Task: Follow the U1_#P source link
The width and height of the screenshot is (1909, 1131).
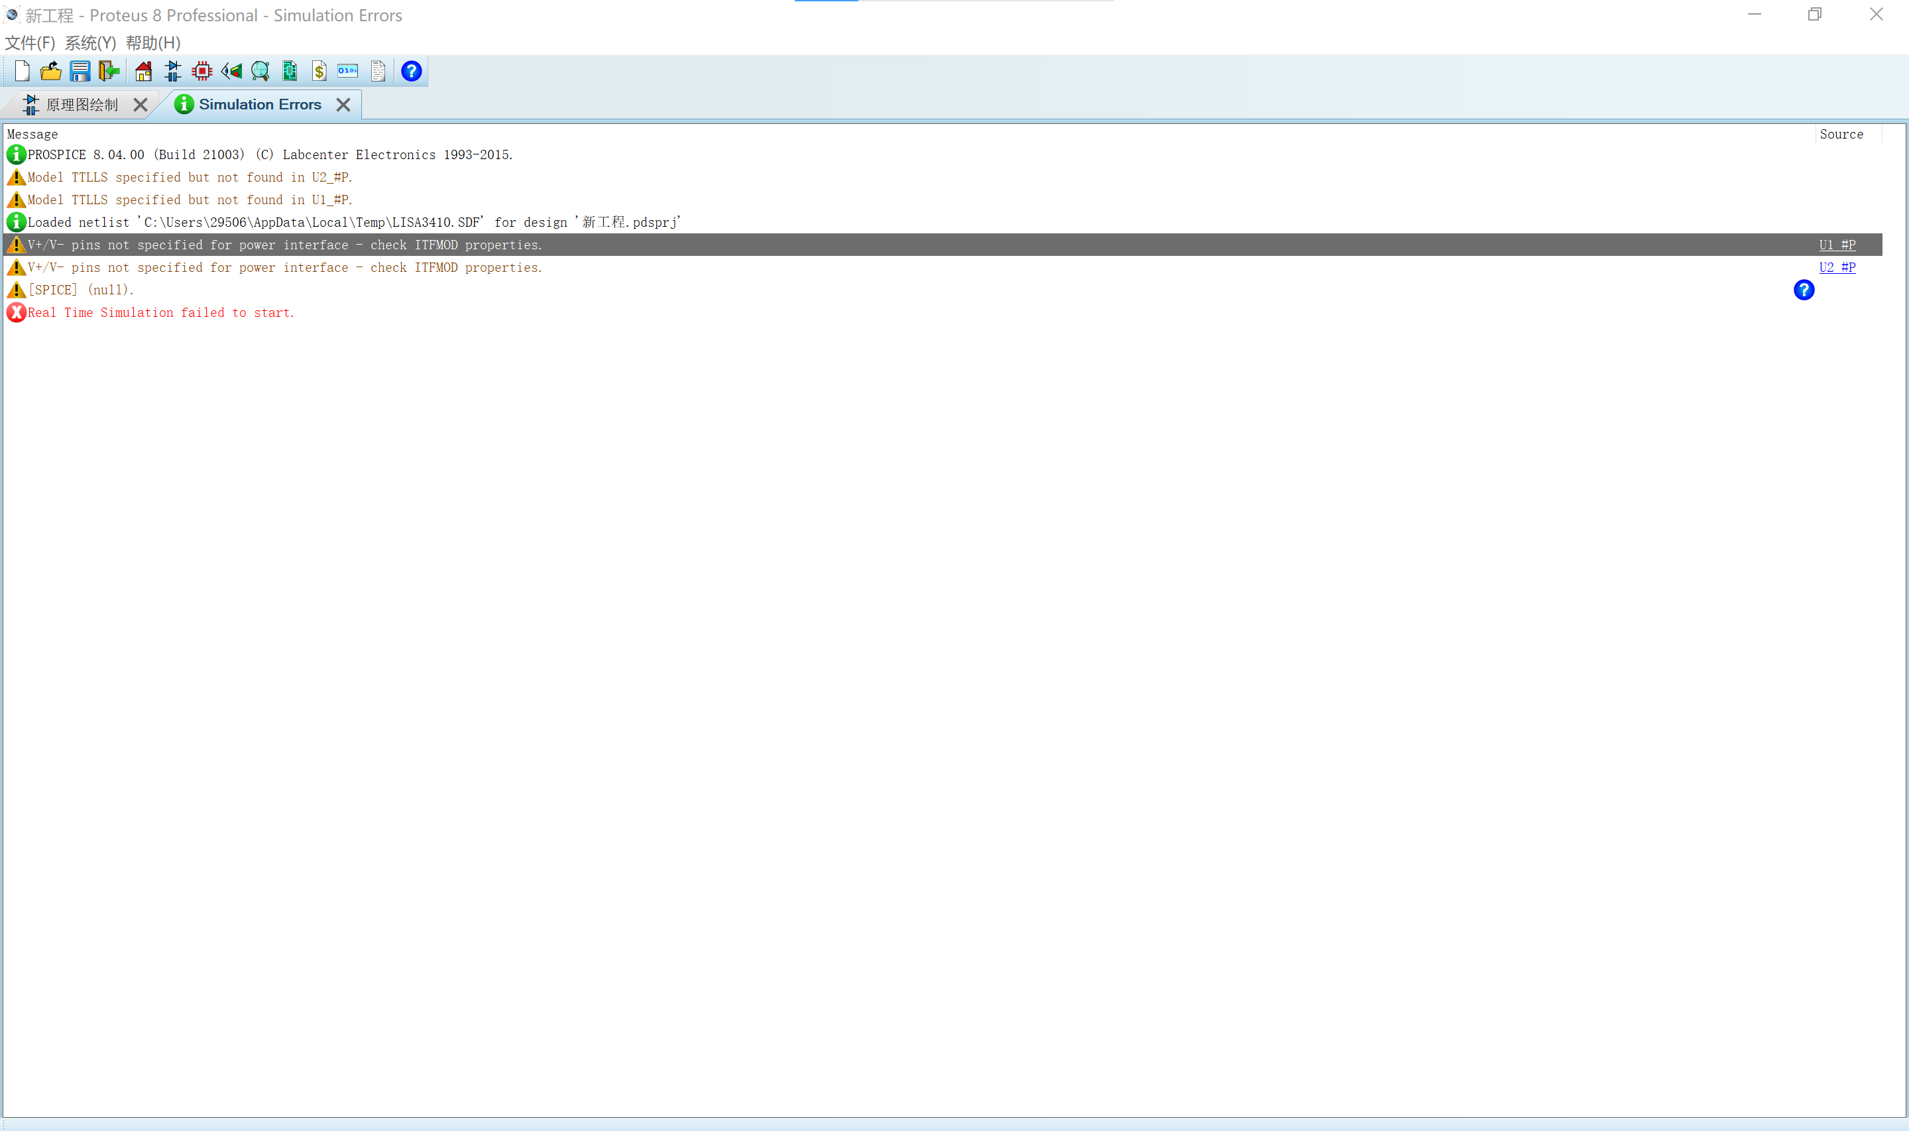Action: coord(1837,245)
